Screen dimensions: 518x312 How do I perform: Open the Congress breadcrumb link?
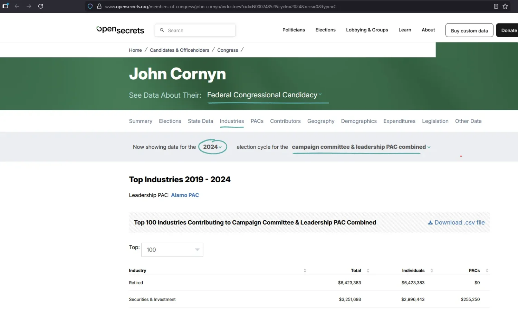[x=228, y=50]
